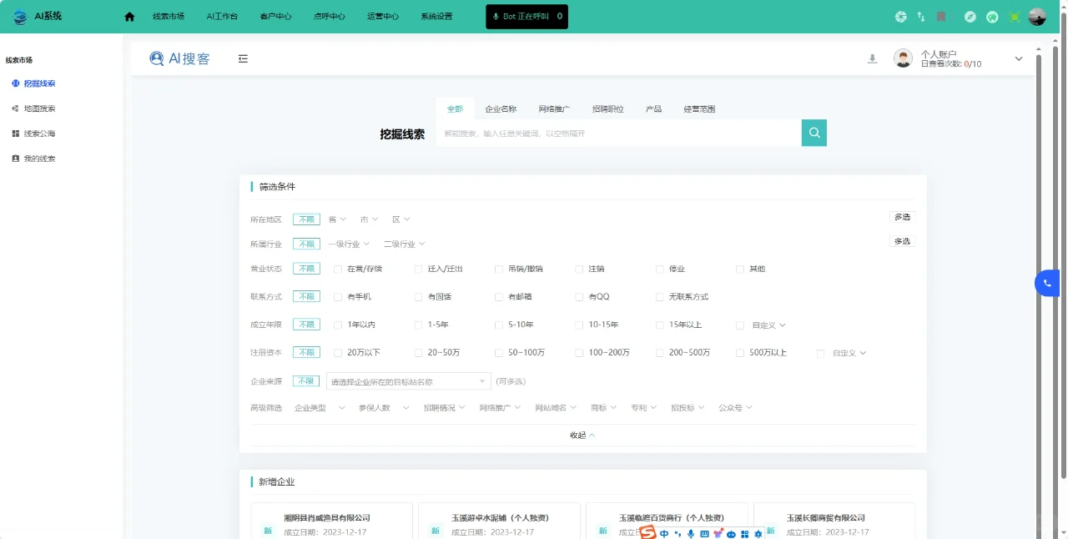Focus the 挖掘线索 keyword search input
This screenshot has width=1068, height=539.
point(617,133)
